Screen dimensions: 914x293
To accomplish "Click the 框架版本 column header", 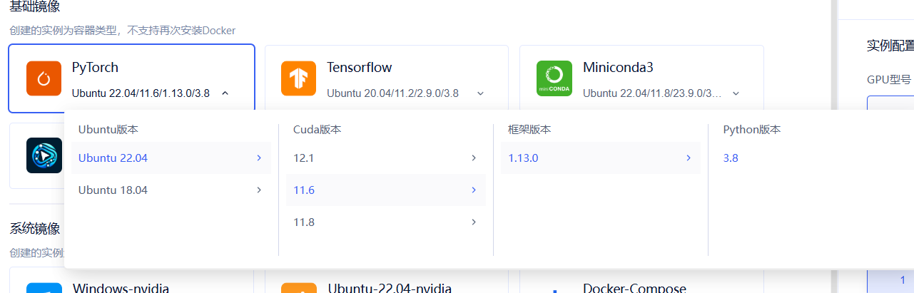I will (x=529, y=130).
